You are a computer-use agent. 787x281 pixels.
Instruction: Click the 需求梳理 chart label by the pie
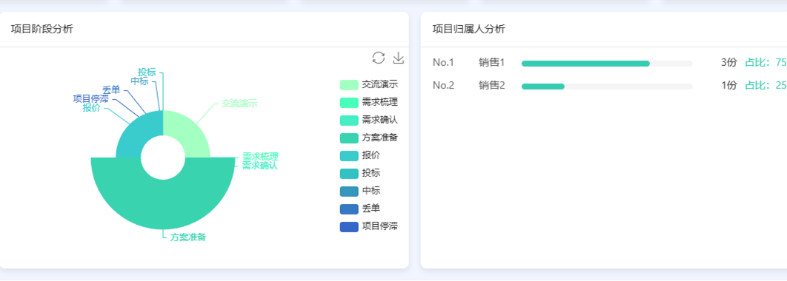click(x=260, y=157)
